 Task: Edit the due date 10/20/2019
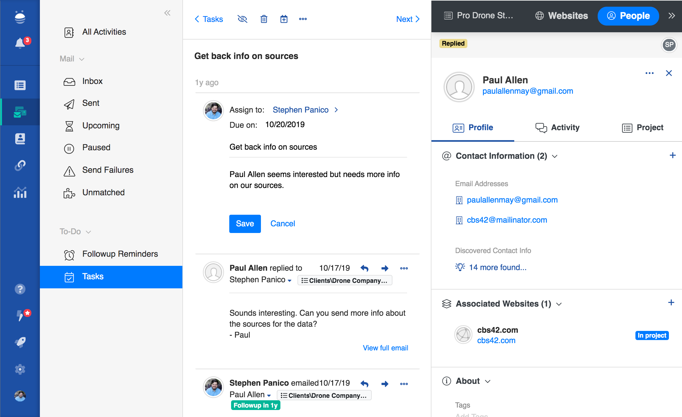285,125
